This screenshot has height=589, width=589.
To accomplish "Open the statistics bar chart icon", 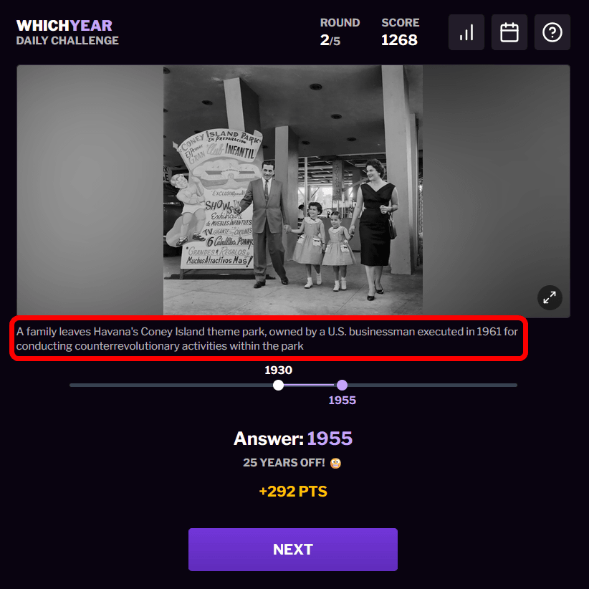I will 466,32.
